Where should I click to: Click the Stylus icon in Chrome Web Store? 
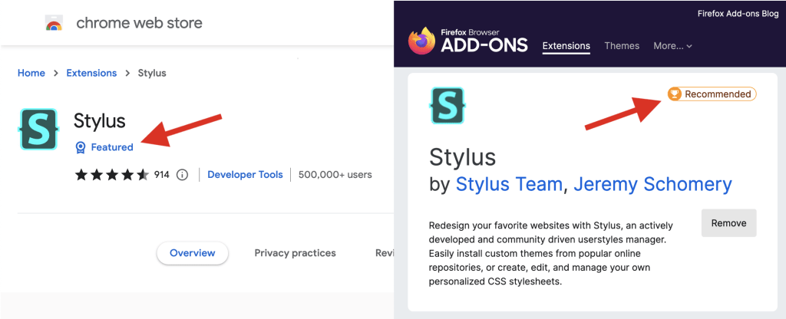[x=38, y=129]
